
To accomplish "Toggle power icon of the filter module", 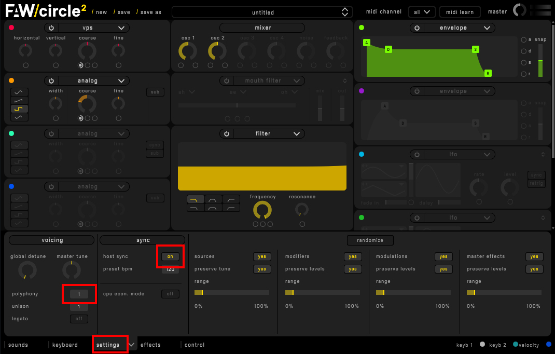I will pos(227,133).
